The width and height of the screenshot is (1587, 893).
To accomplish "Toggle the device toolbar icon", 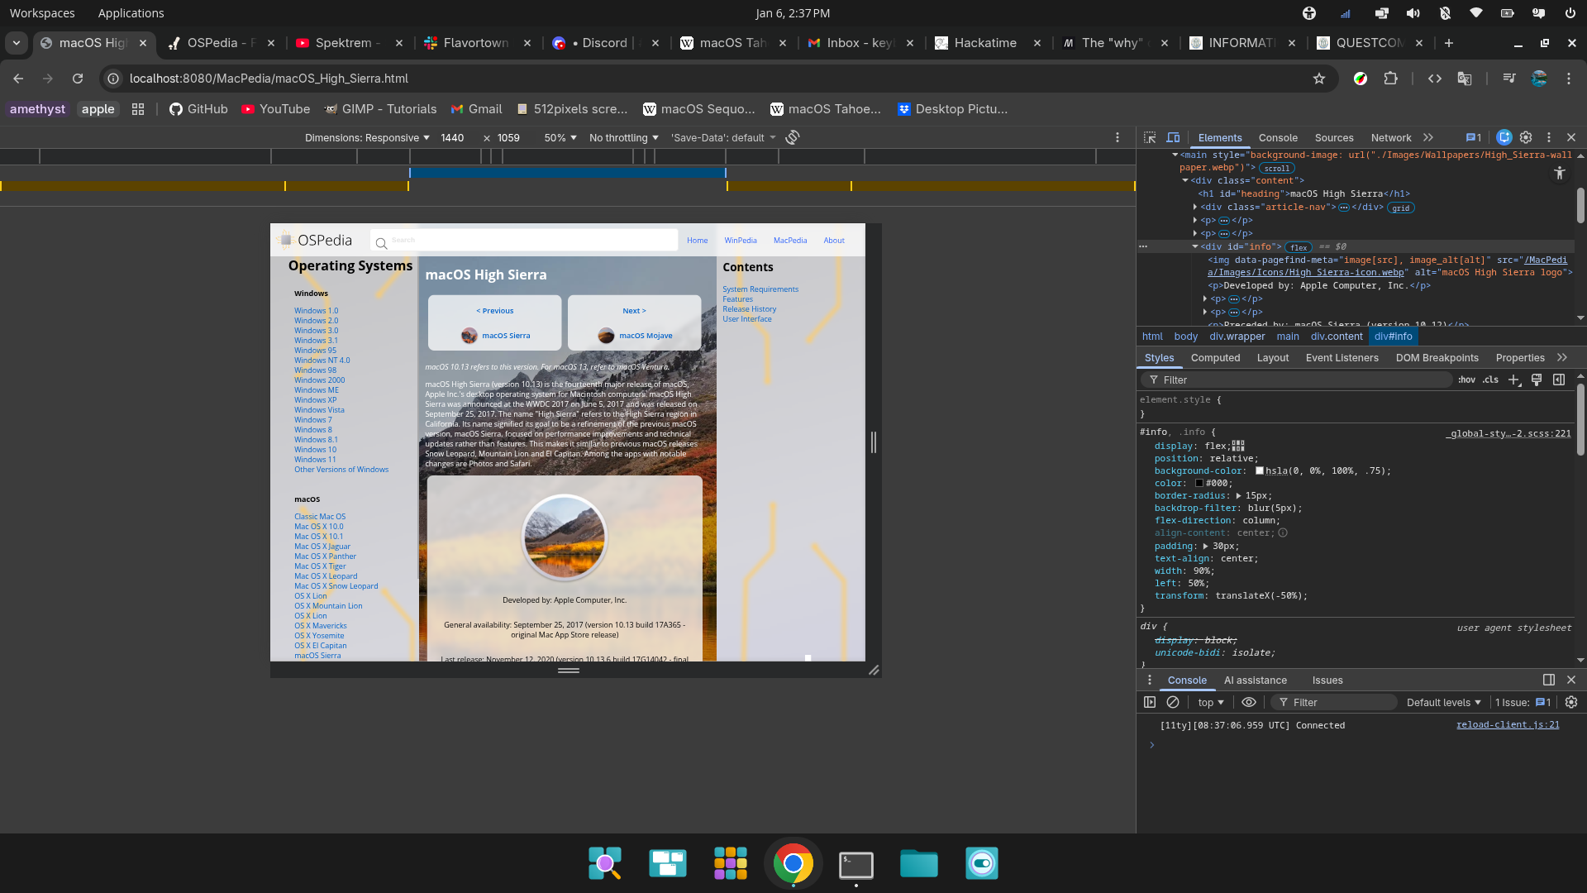I will pos(1173,138).
